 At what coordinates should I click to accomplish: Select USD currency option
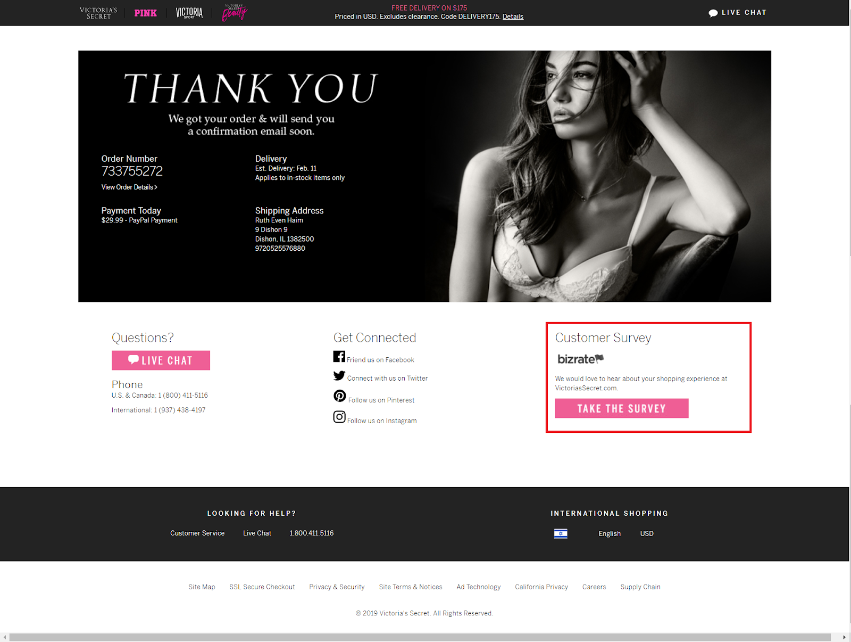pyautogui.click(x=647, y=533)
